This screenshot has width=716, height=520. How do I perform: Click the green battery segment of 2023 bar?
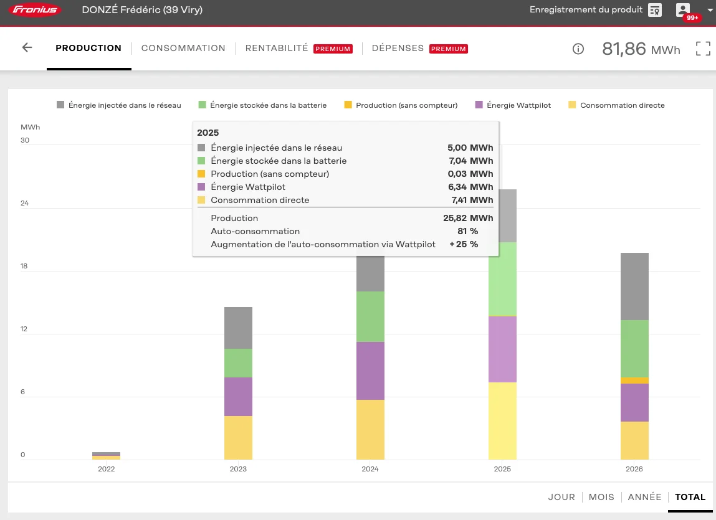239,363
